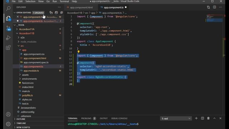Screen dimensions: 229x129
Task: Close app.component.html in Open Editors
Action: click(x=18, y=17)
